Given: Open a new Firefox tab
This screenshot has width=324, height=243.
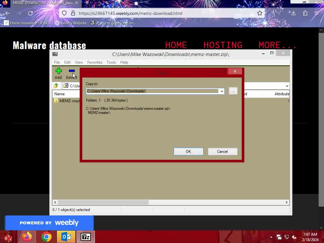Looking at the screenshot, I should click(87, 3).
